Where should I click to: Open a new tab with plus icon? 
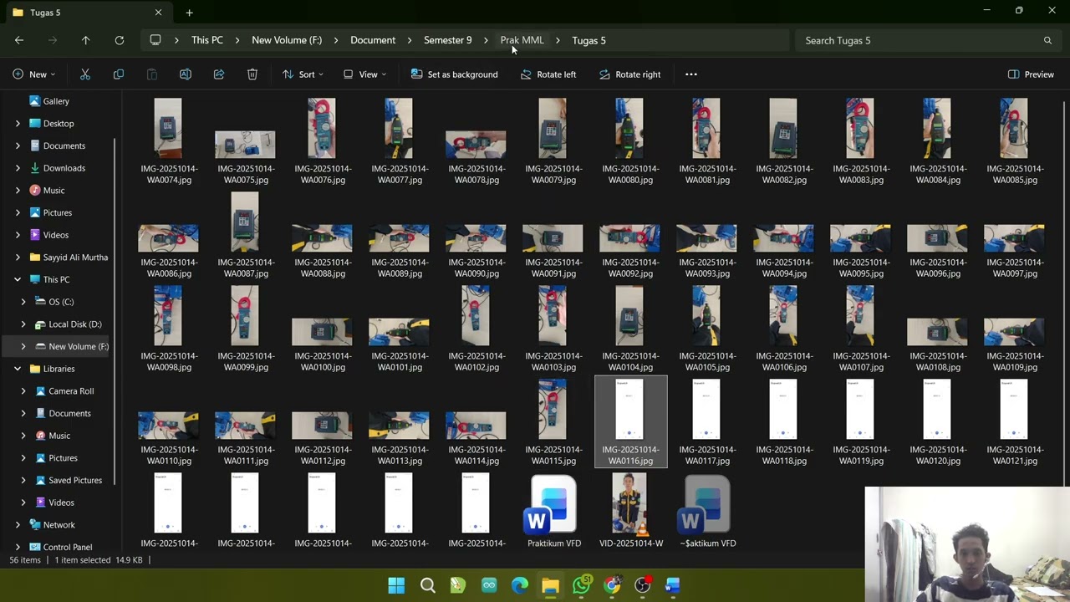click(x=189, y=13)
